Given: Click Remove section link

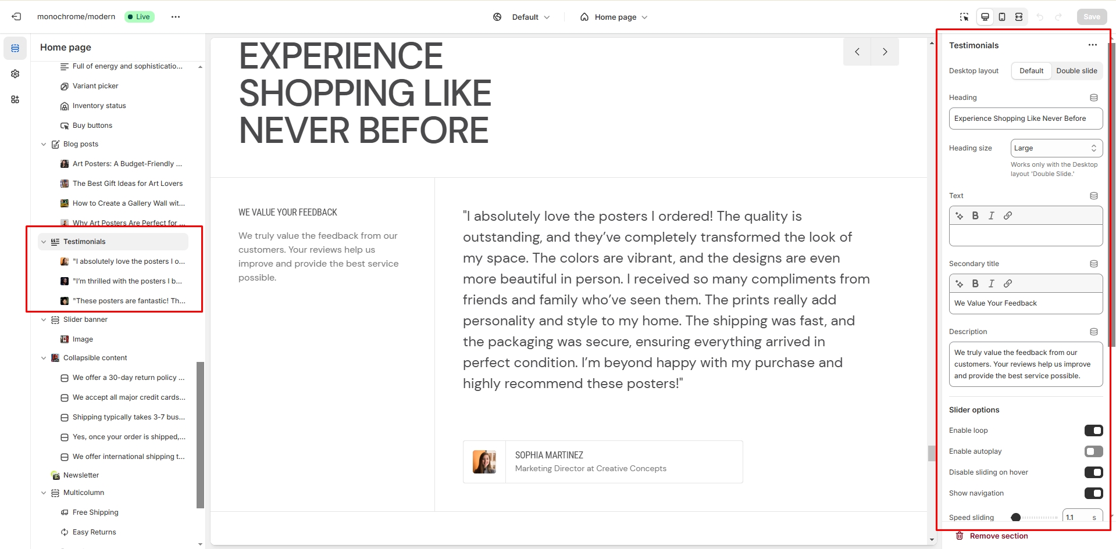Looking at the screenshot, I should [999, 536].
